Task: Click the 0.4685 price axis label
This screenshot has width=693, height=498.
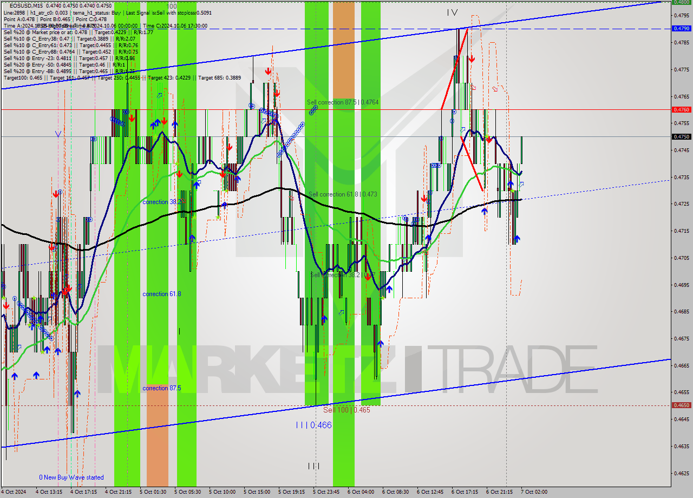Action: (x=682, y=312)
